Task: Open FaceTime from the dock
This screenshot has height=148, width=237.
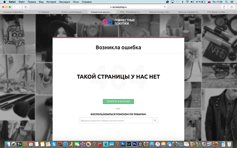Action: 77,144
